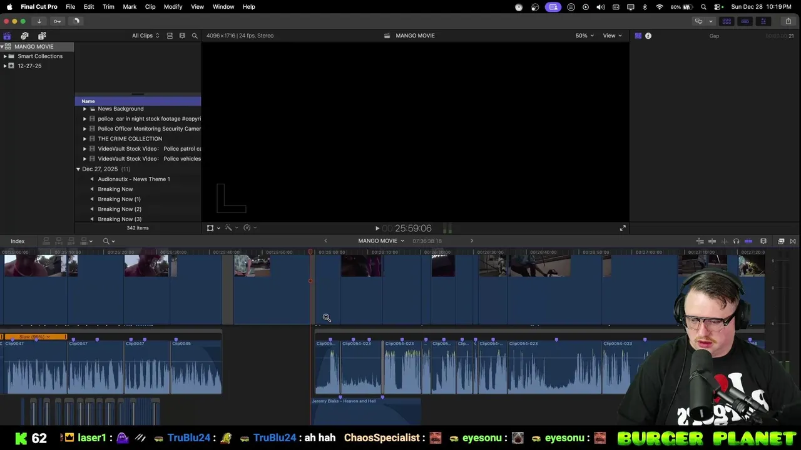The height and width of the screenshot is (450, 801).
Task: Click the workspace windows layout icon
Action: point(699,21)
